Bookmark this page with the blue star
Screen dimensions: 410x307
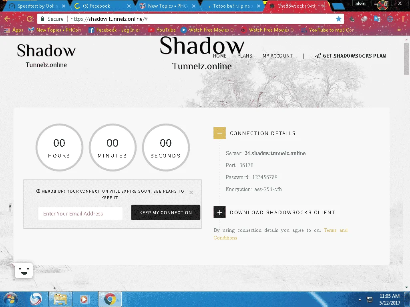click(338, 19)
